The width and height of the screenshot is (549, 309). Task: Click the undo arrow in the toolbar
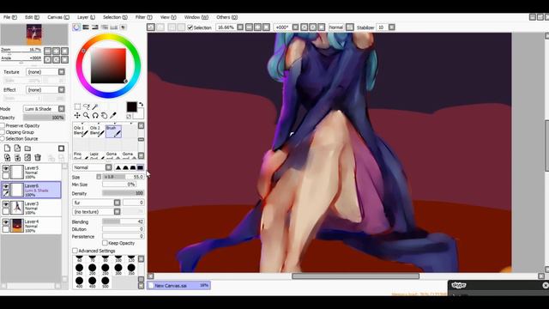coord(151,27)
